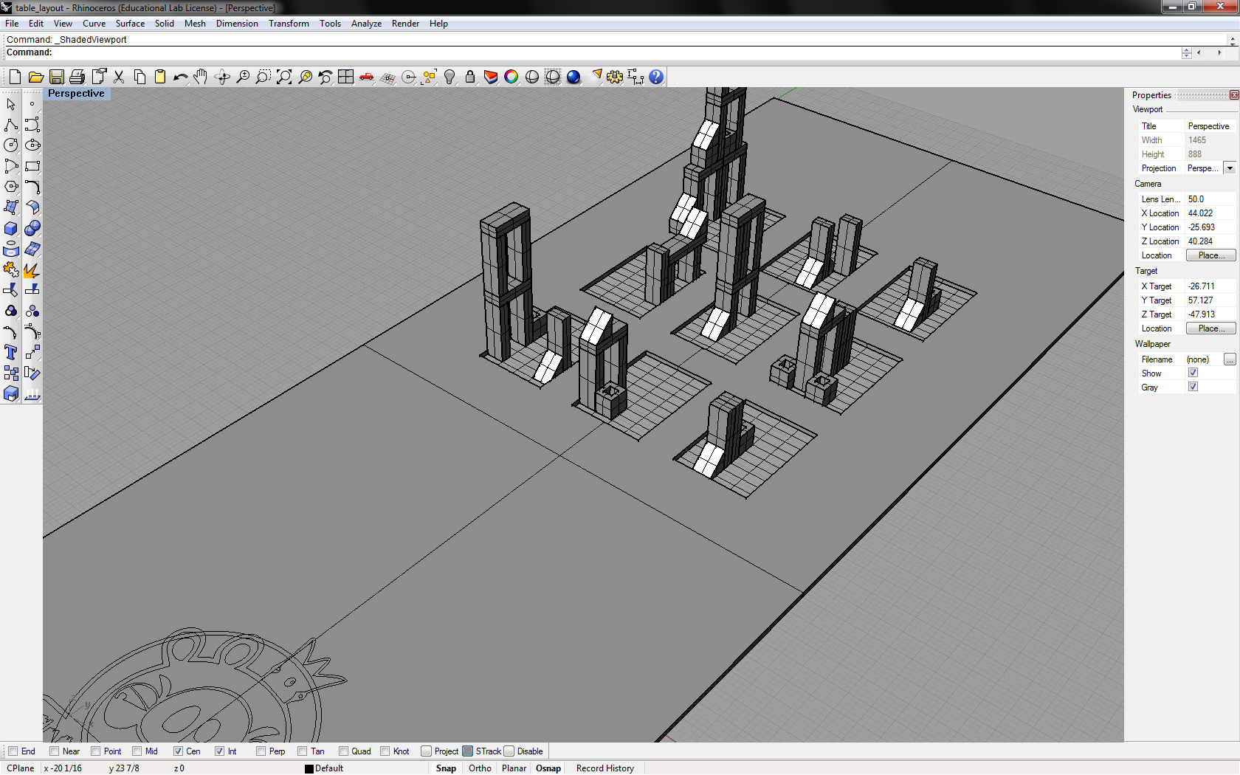Screen dimensions: 1240x775
Task: Browse wallpaper filename with ellipsis button
Action: point(1230,359)
